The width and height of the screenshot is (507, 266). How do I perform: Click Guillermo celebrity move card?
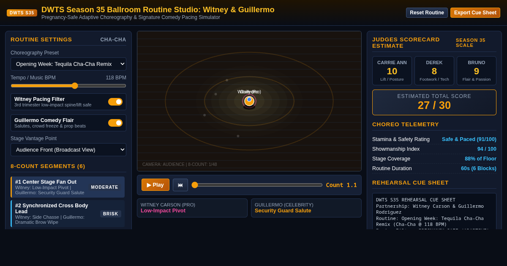[x=306, y=208]
